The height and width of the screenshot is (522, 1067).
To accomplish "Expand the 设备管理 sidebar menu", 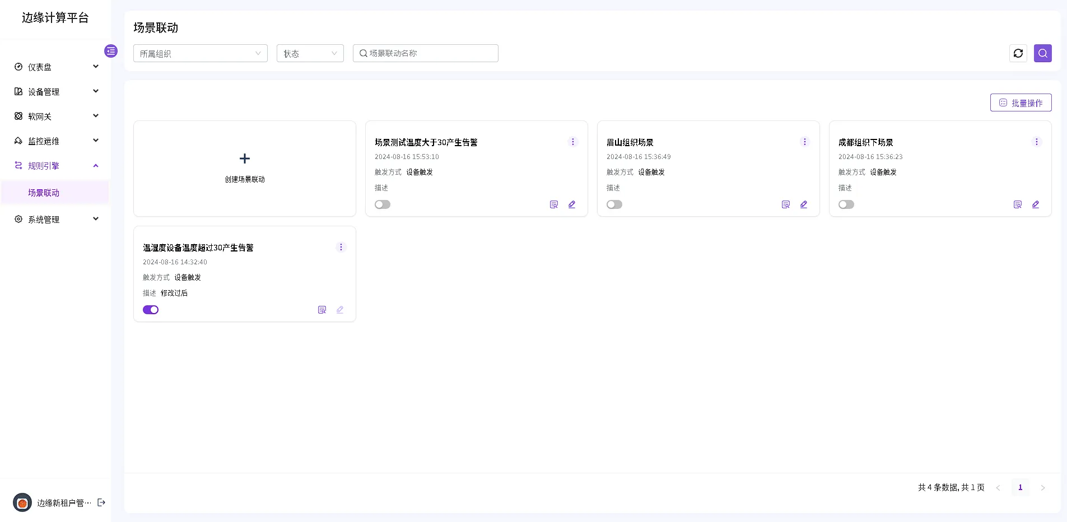I will click(x=56, y=91).
